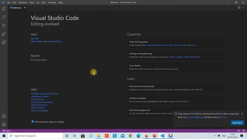
Task: Open the Tips and Tricks link
Action: (x=37, y=99)
